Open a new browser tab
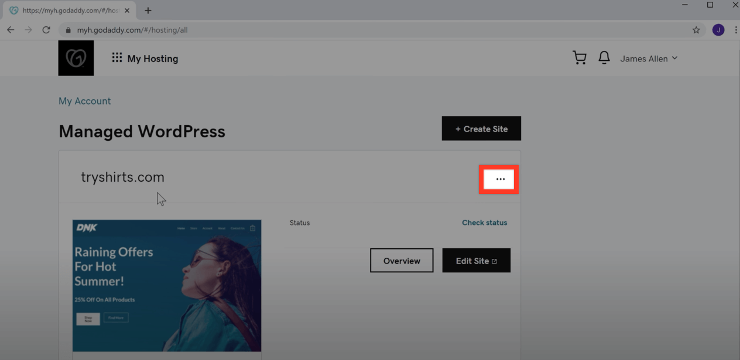740x360 pixels. (x=148, y=11)
